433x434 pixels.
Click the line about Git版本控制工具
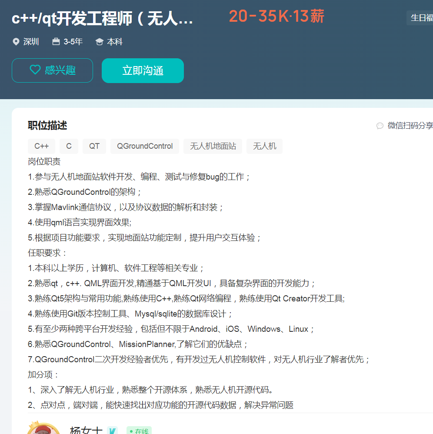click(130, 314)
